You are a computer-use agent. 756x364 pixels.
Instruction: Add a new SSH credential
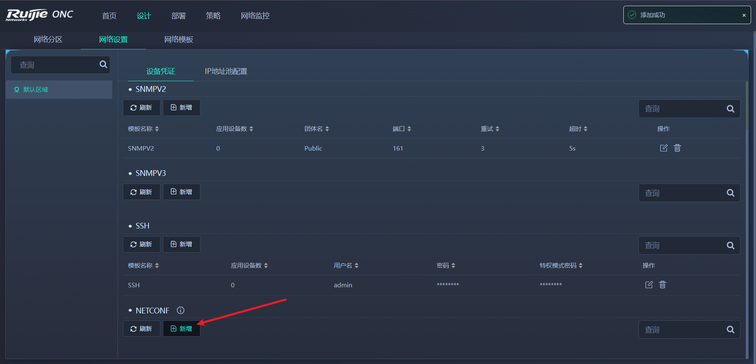coord(182,244)
